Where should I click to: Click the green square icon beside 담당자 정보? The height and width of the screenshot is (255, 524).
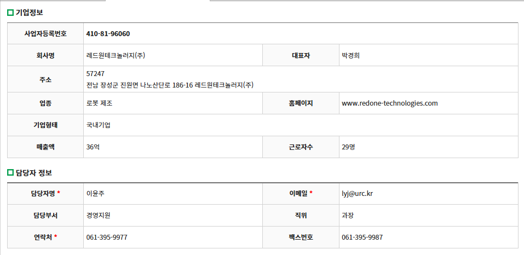(x=10, y=173)
